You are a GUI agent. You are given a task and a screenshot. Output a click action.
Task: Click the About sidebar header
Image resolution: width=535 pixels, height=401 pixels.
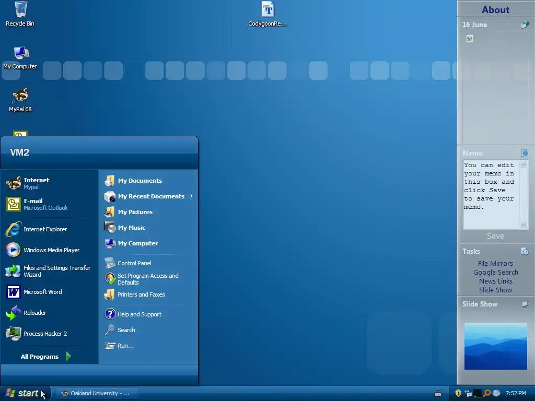[x=495, y=9]
